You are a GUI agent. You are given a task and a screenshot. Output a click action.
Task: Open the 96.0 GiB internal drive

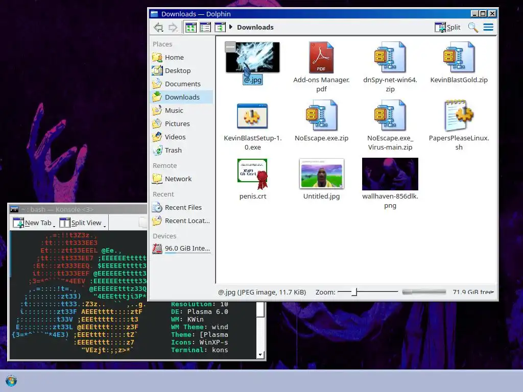(182, 249)
